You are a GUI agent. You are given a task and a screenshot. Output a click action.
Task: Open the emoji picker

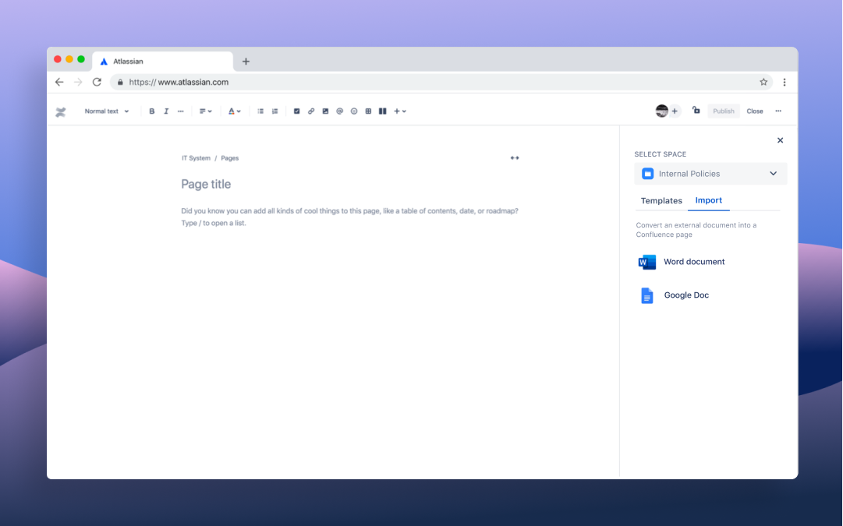(x=353, y=111)
